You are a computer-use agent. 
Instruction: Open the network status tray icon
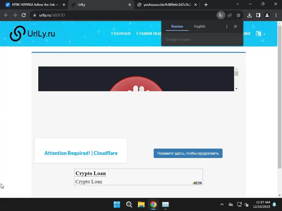239,204
